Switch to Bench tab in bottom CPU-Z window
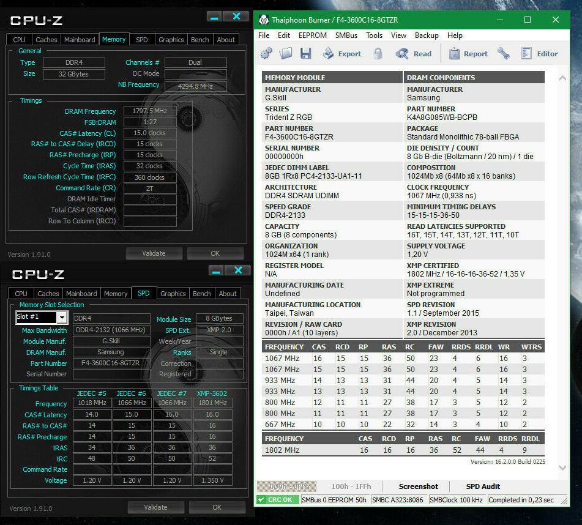Screen dimensions: 582x525 pyautogui.click(x=201, y=294)
